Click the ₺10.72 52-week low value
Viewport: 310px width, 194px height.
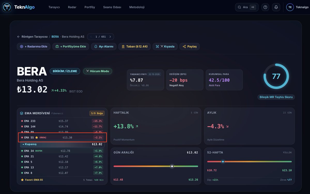pyautogui.click(x=212, y=170)
